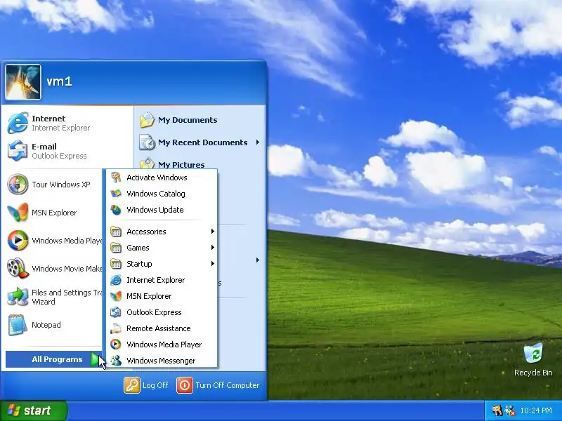Image resolution: width=562 pixels, height=421 pixels.
Task: Open the Recycle Bin desktop icon
Action: pos(533,353)
